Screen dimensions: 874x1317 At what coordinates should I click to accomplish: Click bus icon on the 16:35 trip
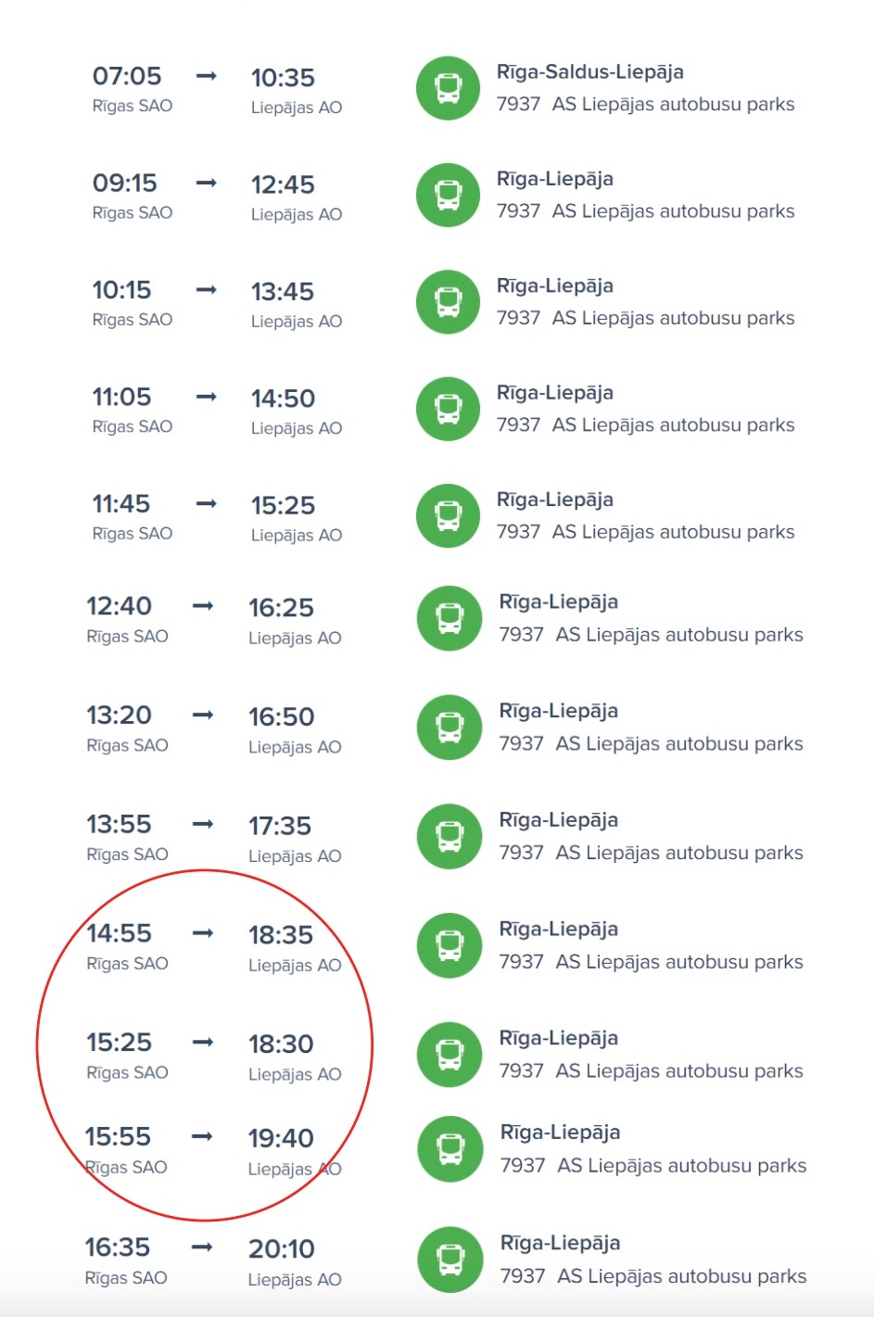point(450,1260)
